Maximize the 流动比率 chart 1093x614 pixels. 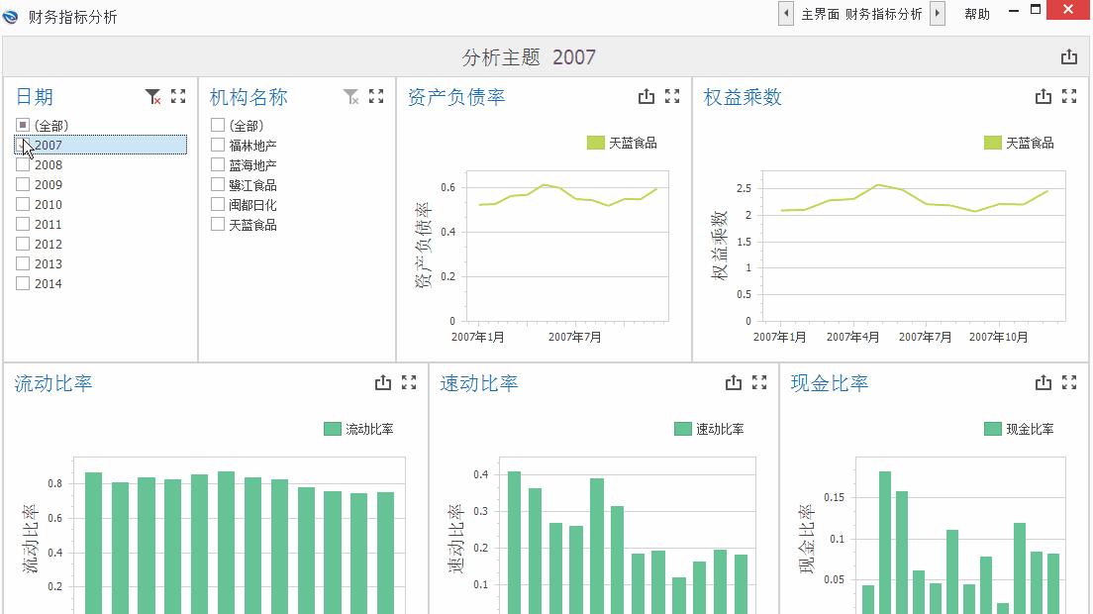click(409, 382)
